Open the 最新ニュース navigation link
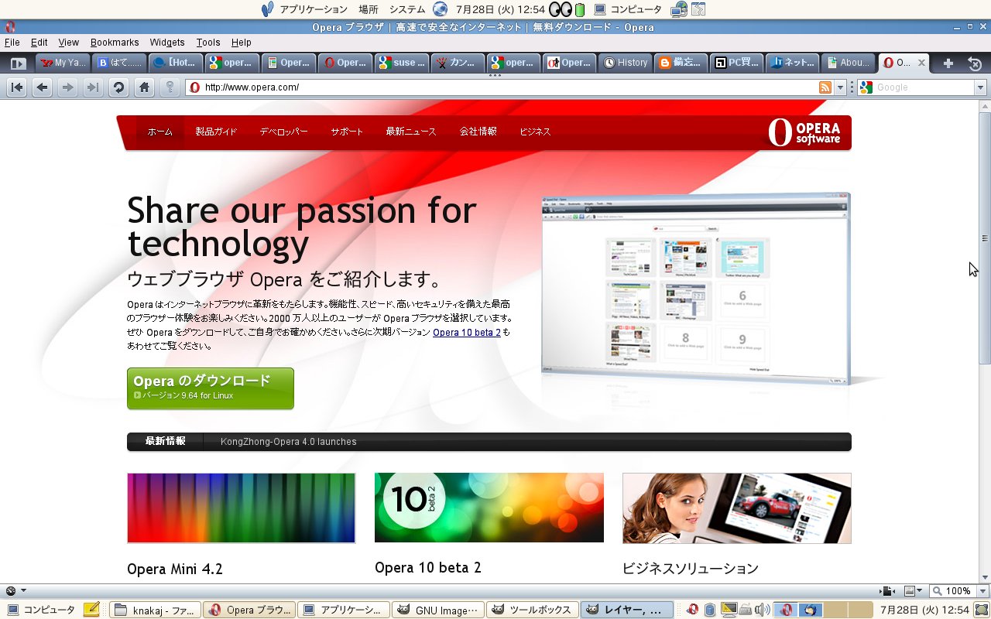 [411, 132]
